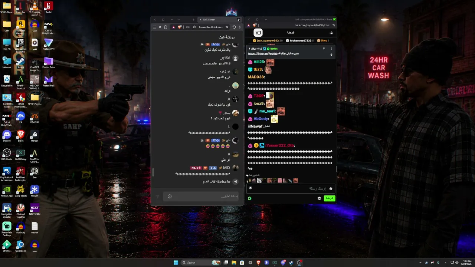Open emoji picker in Kick message box
The height and width of the screenshot is (267, 475).
coord(331,189)
